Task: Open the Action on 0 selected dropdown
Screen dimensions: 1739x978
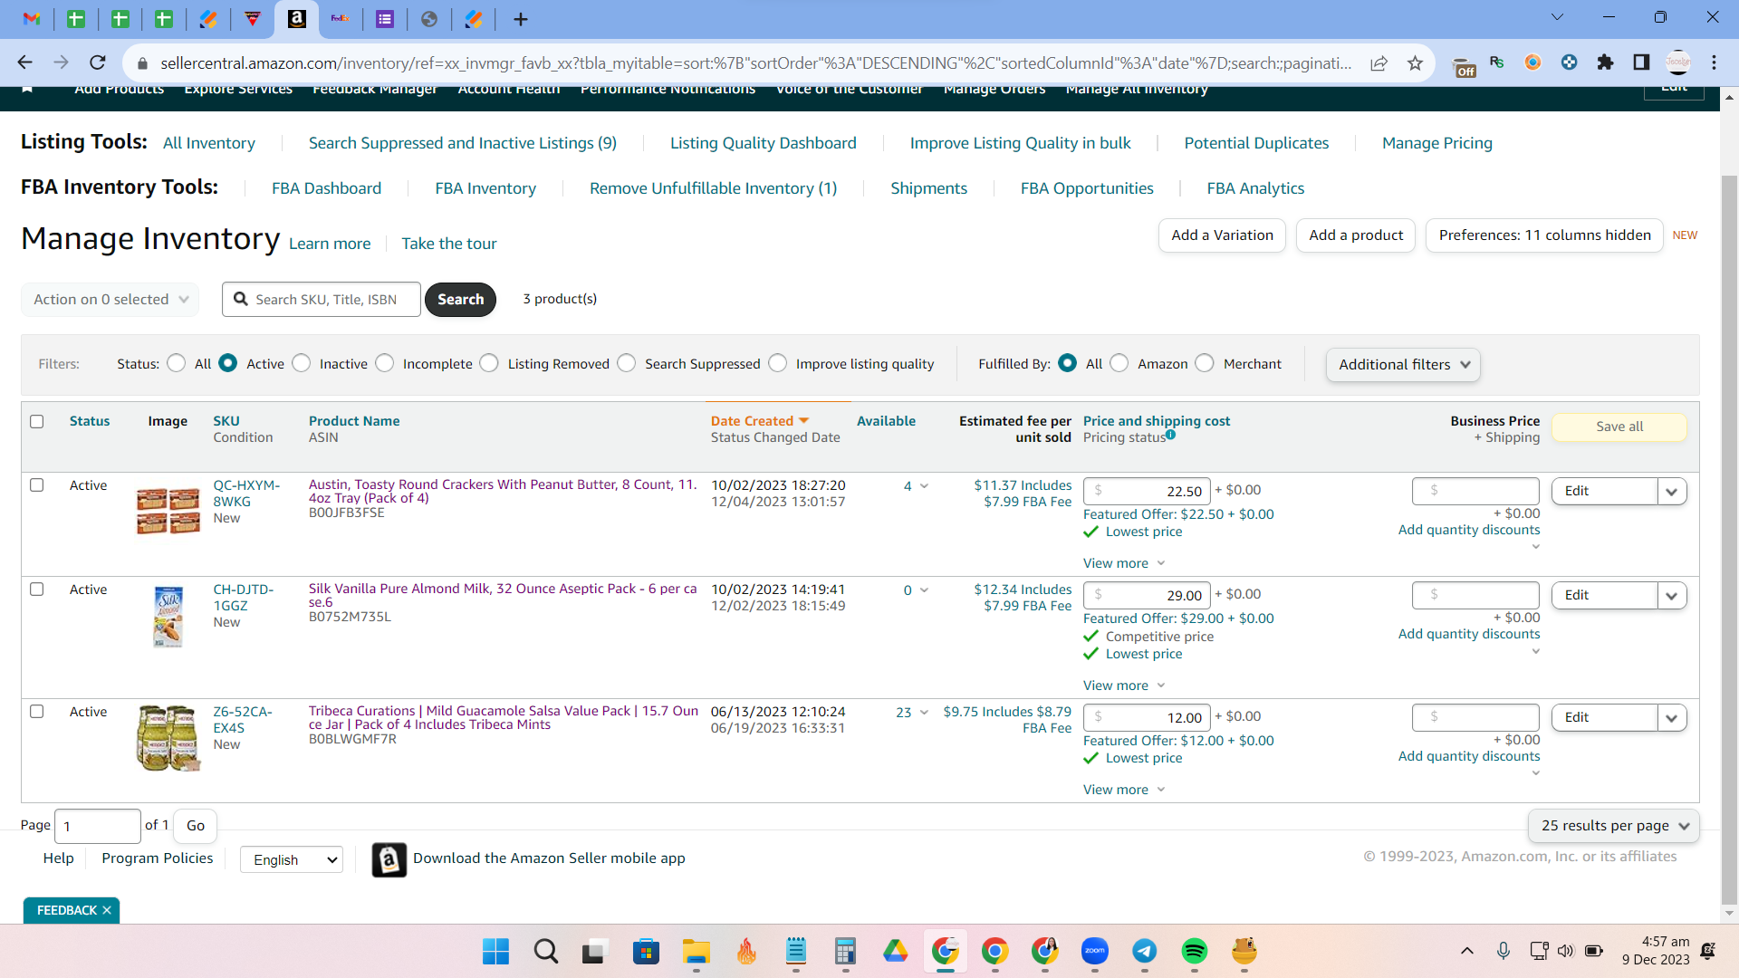Action: pos(110,300)
